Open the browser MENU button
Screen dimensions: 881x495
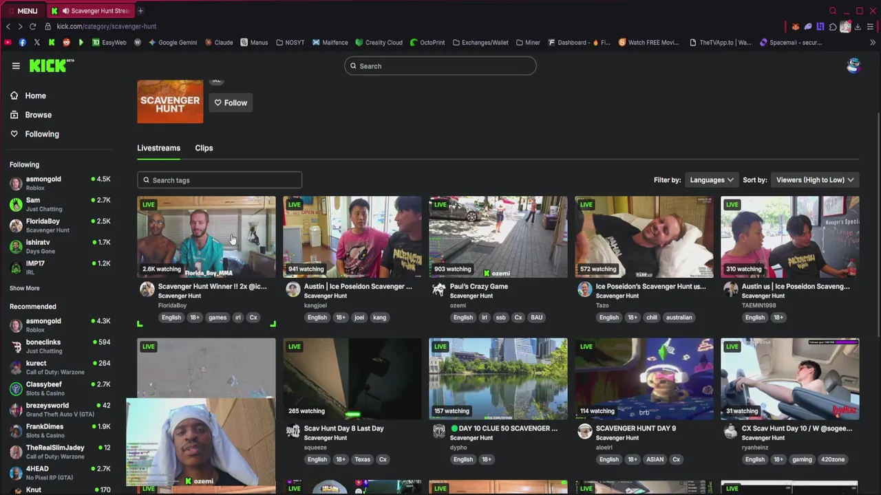pos(23,11)
